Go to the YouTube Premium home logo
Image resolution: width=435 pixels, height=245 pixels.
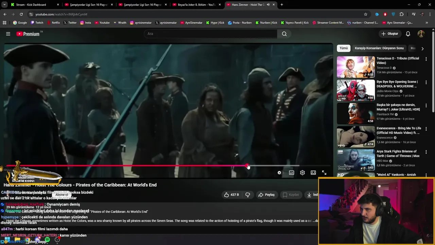tap(28, 34)
